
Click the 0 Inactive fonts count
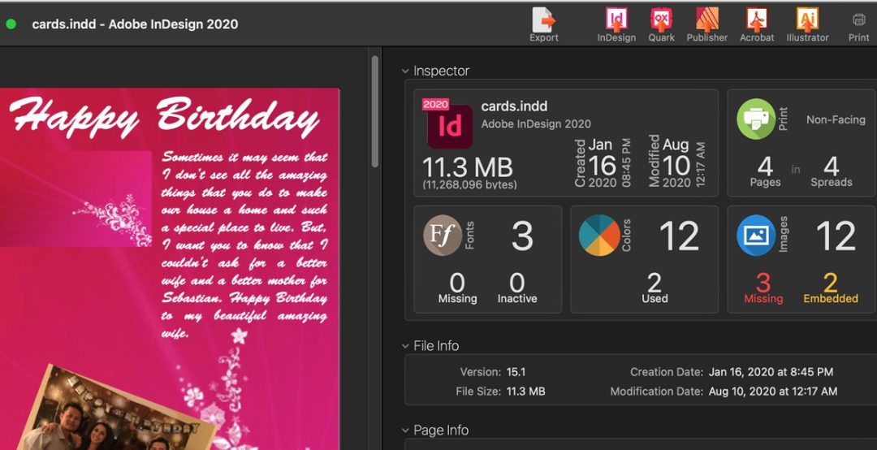coord(517,288)
